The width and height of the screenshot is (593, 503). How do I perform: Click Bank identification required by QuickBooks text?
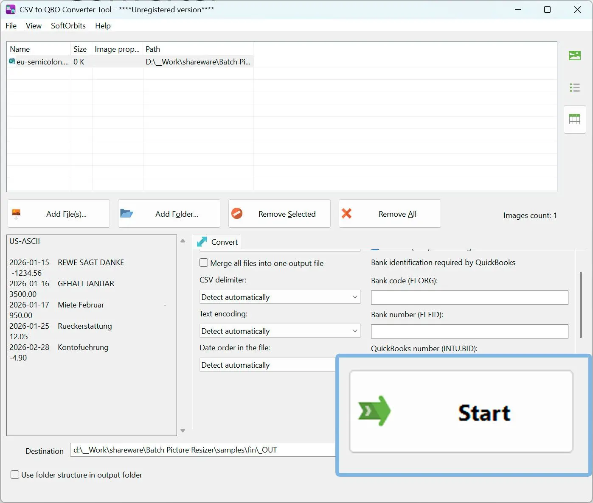(443, 263)
